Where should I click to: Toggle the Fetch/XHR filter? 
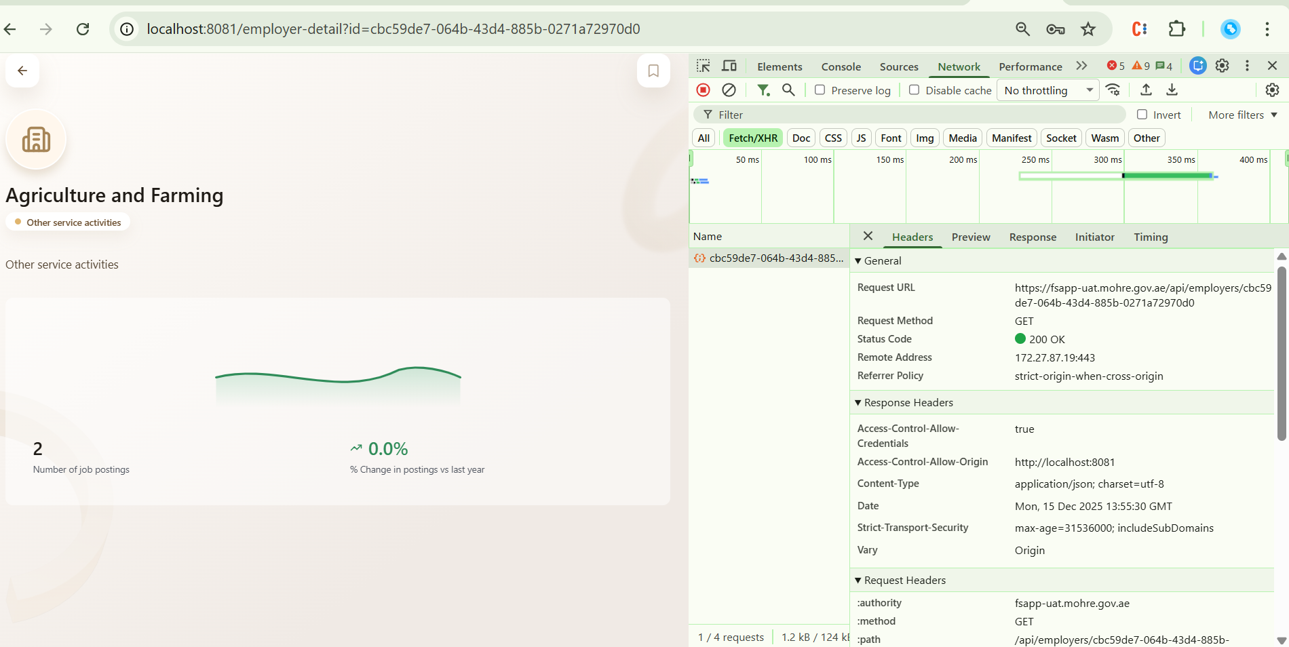coord(753,138)
